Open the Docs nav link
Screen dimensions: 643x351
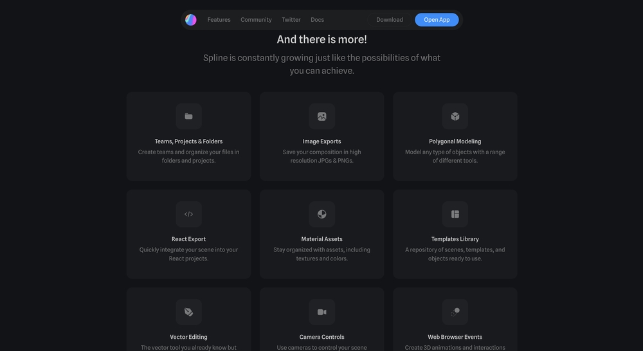[317, 20]
